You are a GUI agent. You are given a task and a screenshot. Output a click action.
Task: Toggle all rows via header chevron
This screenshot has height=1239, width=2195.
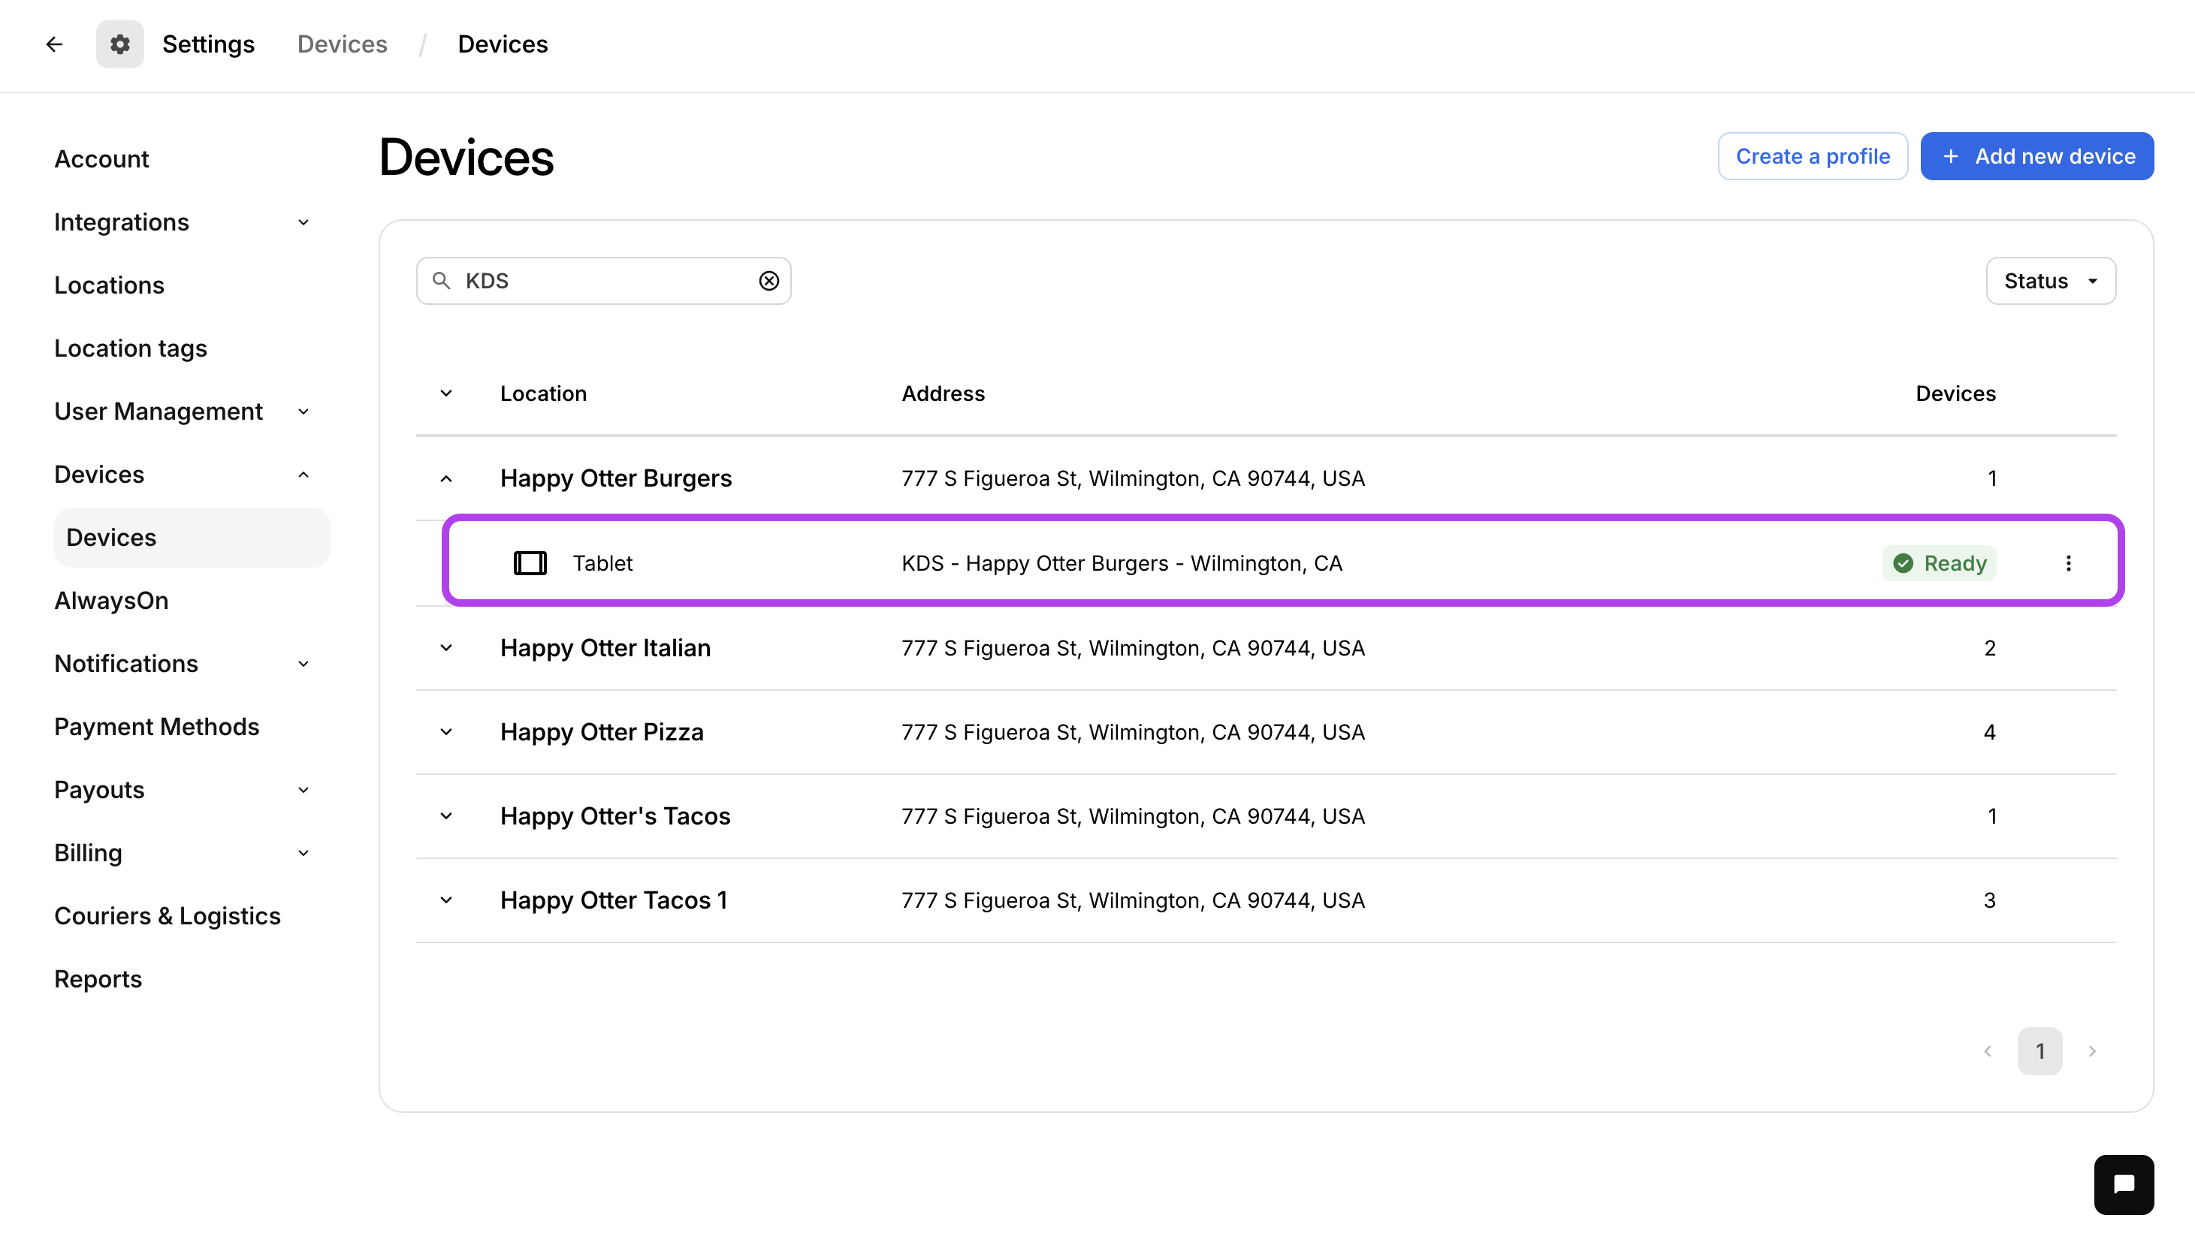coord(445,393)
